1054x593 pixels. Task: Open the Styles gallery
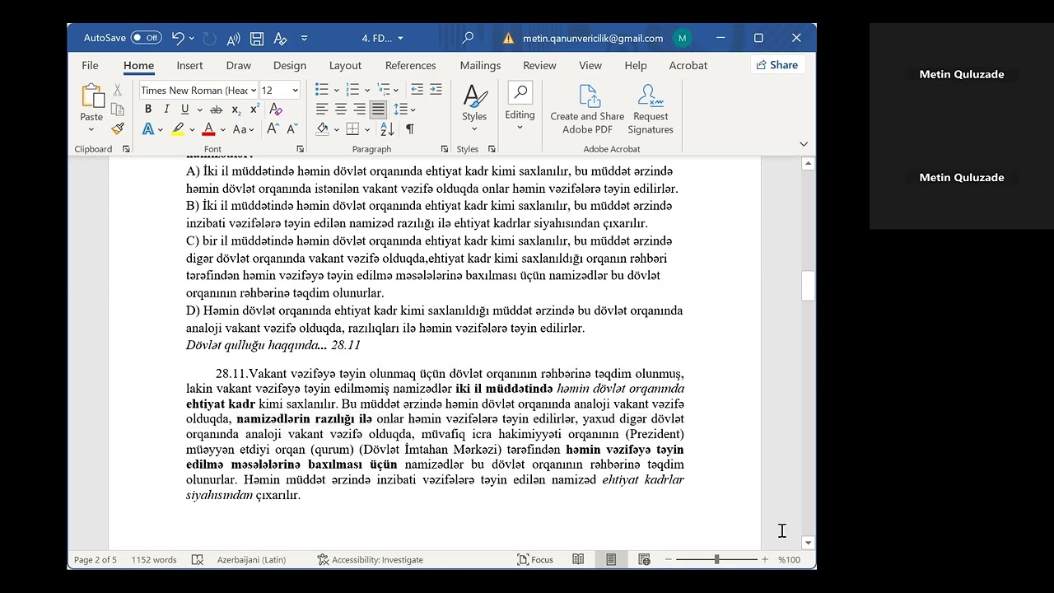(474, 106)
